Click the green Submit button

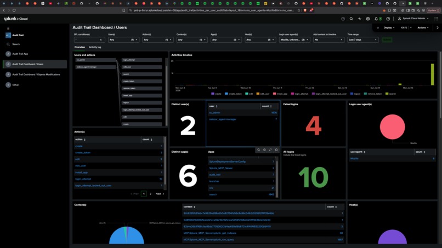coord(387,40)
